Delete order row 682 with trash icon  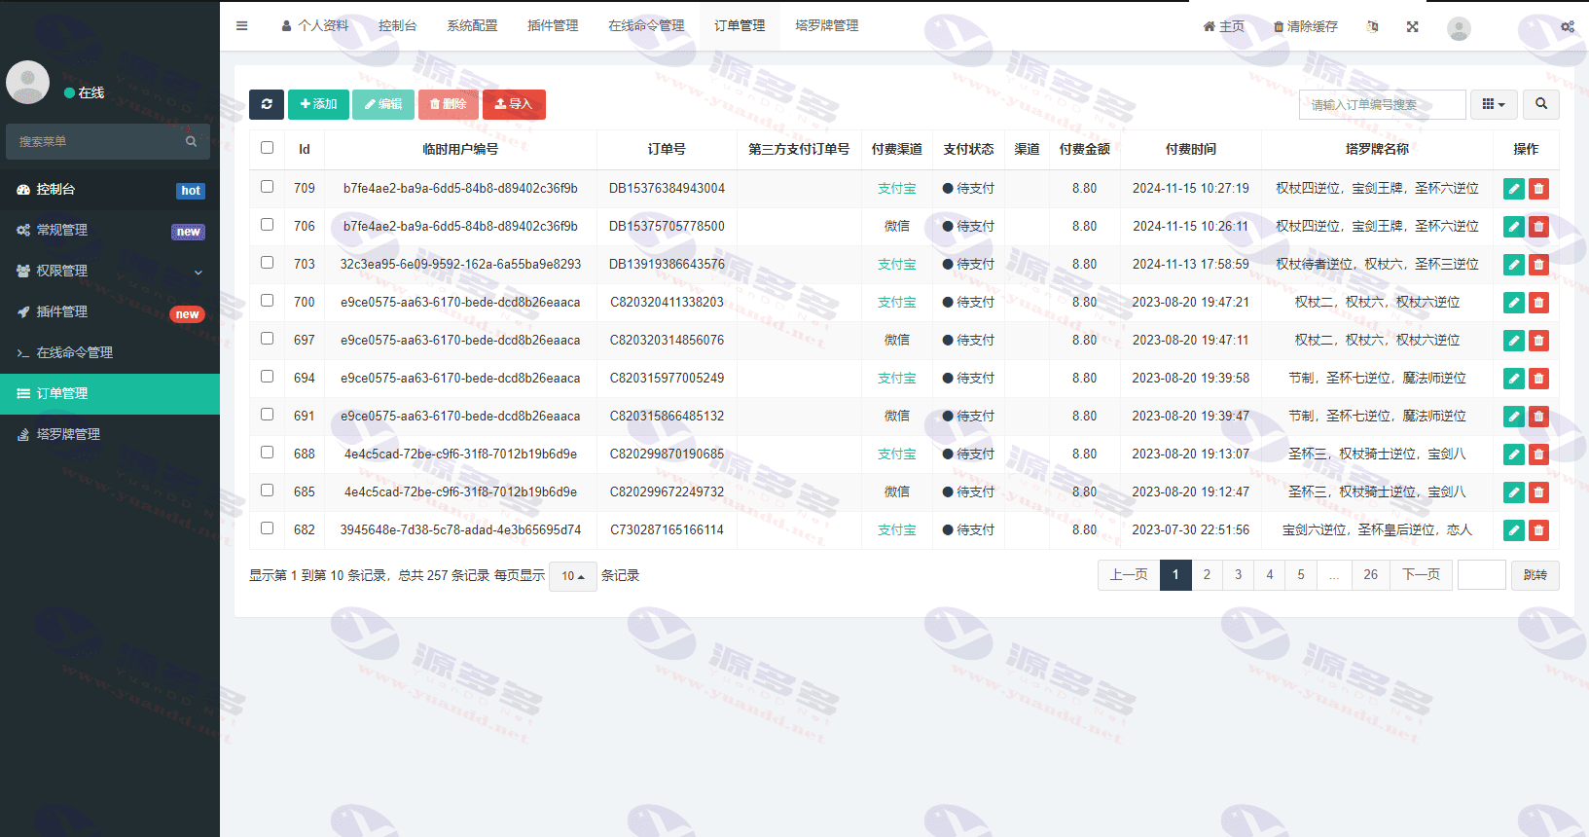[1538, 530]
